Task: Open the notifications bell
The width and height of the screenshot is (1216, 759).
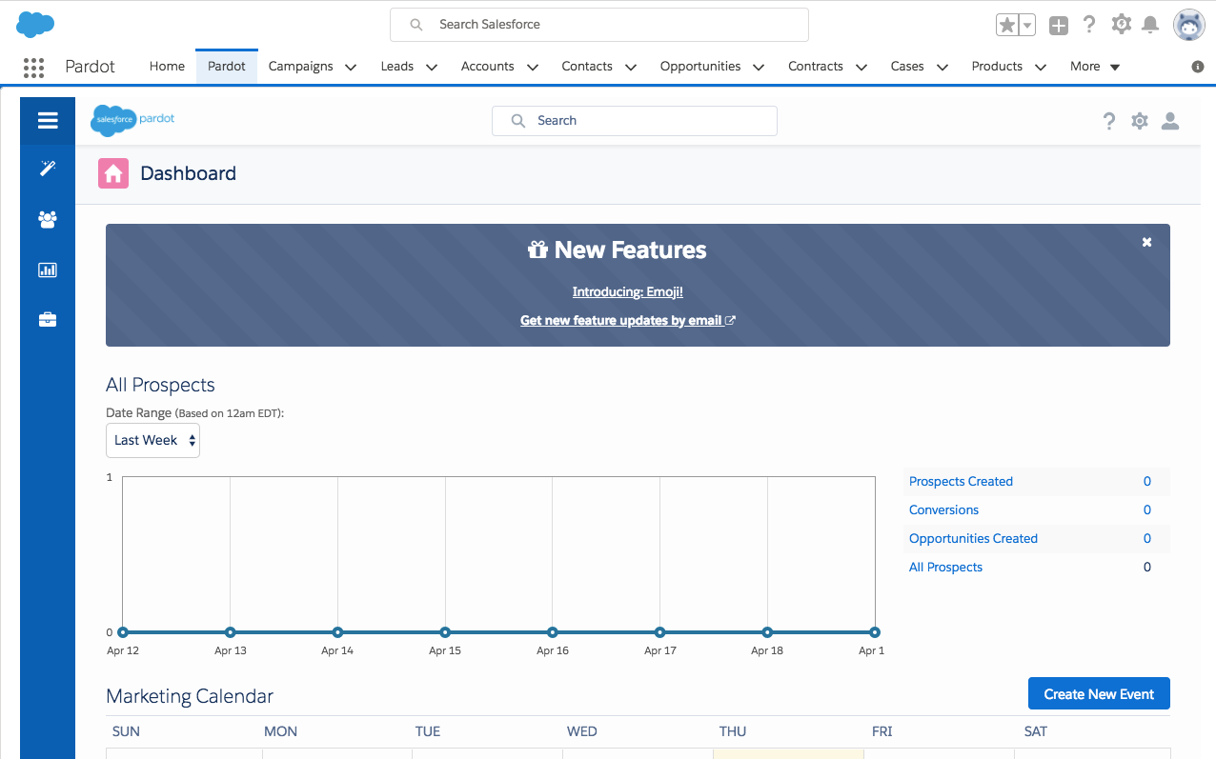Action: point(1150,25)
